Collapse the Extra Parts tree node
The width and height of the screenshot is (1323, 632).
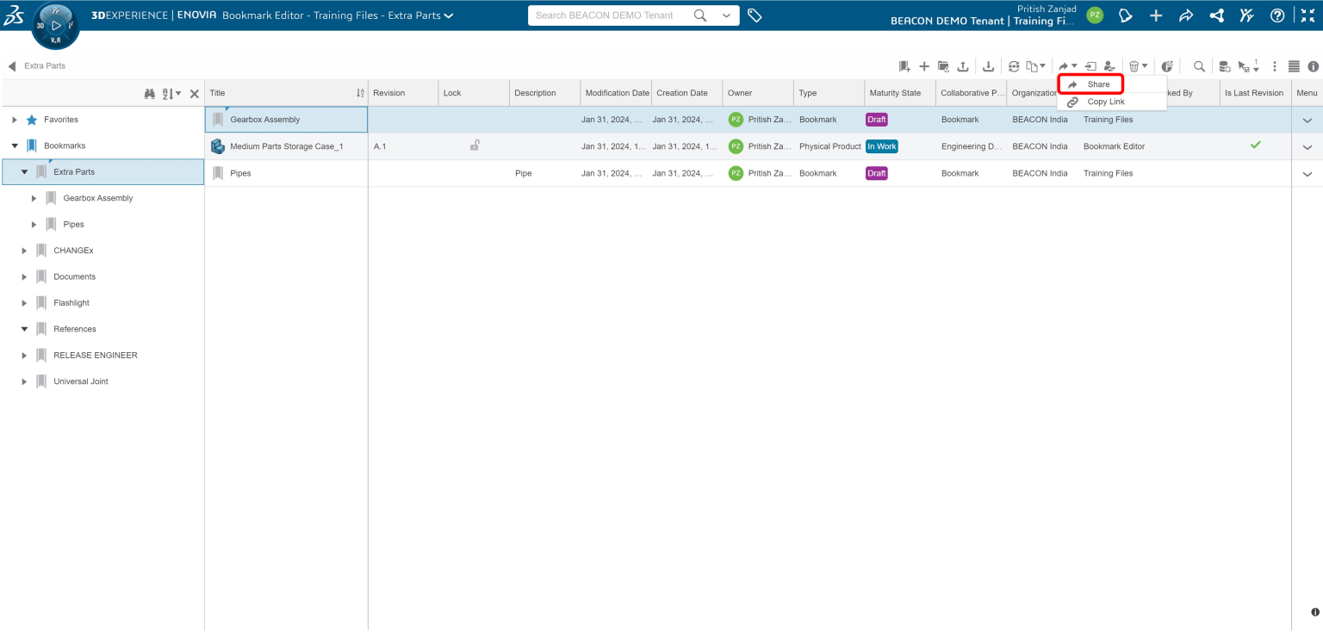(x=24, y=172)
